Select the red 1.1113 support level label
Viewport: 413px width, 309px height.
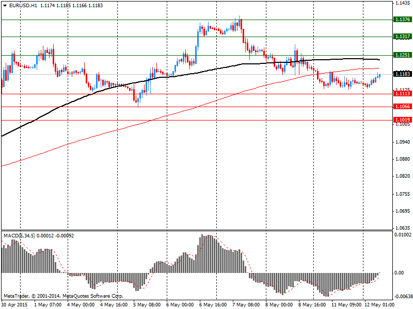pos(402,94)
